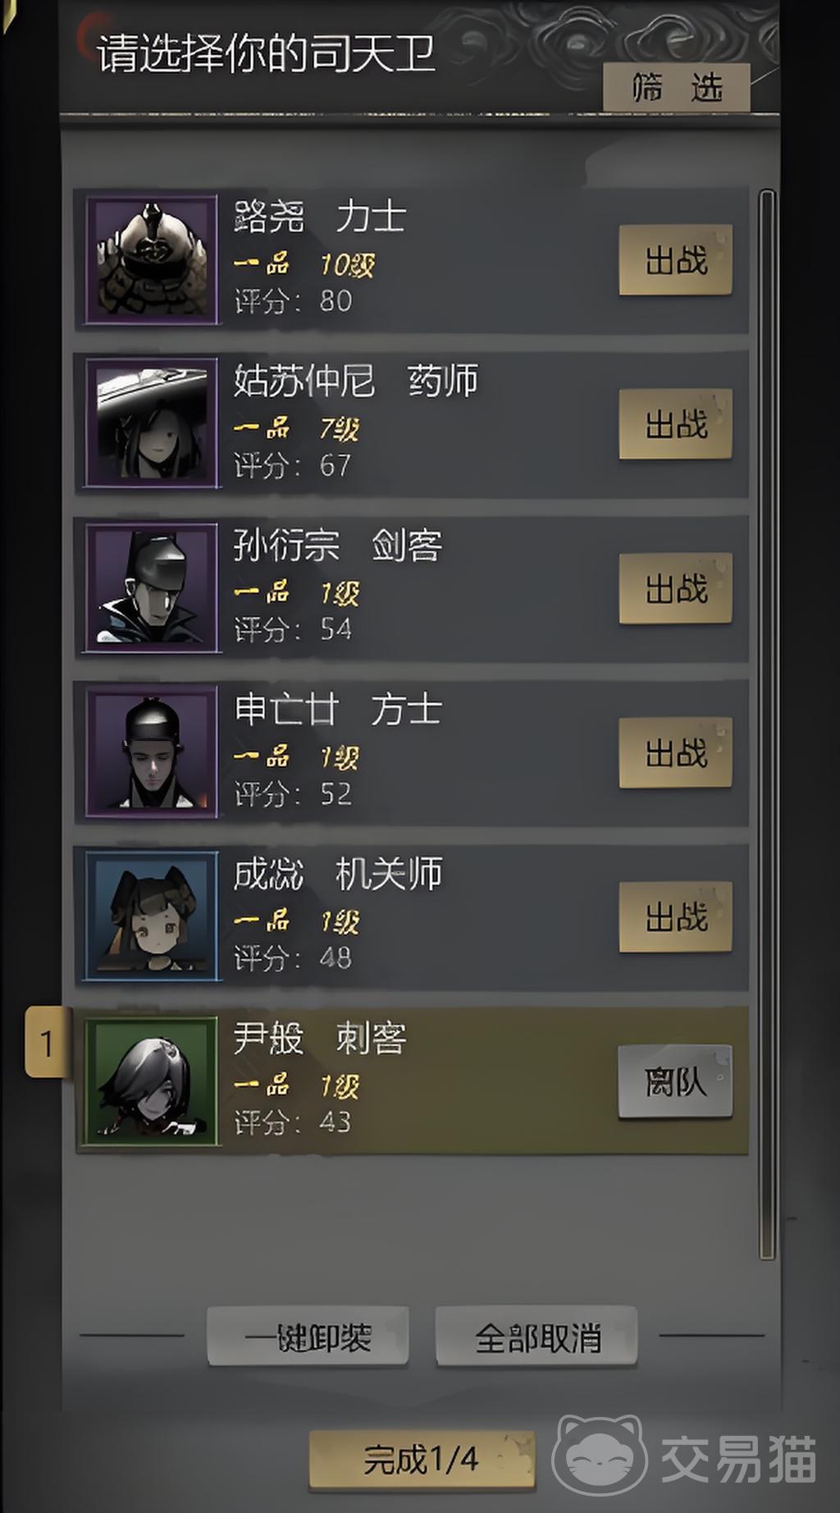Deploy 申亡廿 using 出战 button
Screen dimensions: 840x1513
coord(675,753)
